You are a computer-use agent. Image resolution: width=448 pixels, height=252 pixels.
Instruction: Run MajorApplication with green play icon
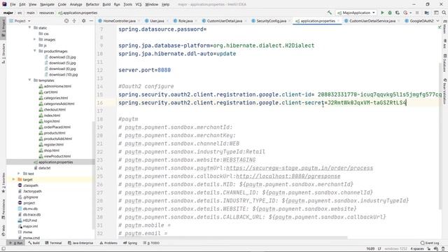(x=382, y=13)
